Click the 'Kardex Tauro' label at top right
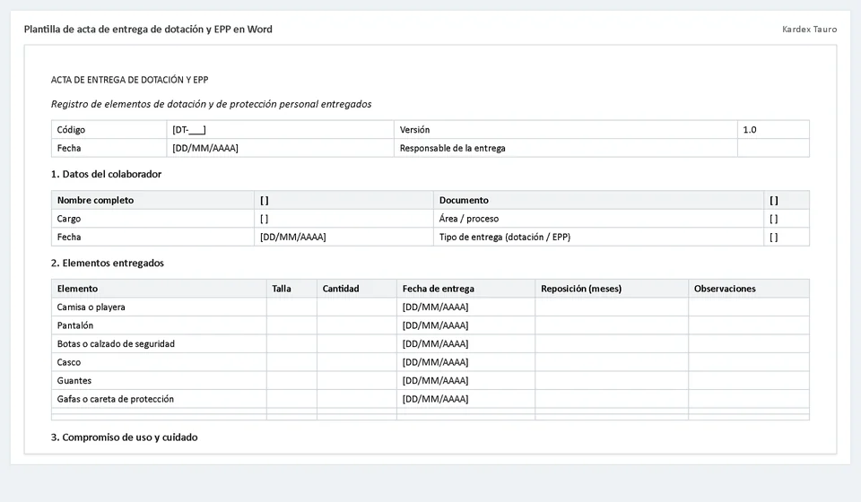This screenshot has height=502, width=861. pyautogui.click(x=809, y=29)
